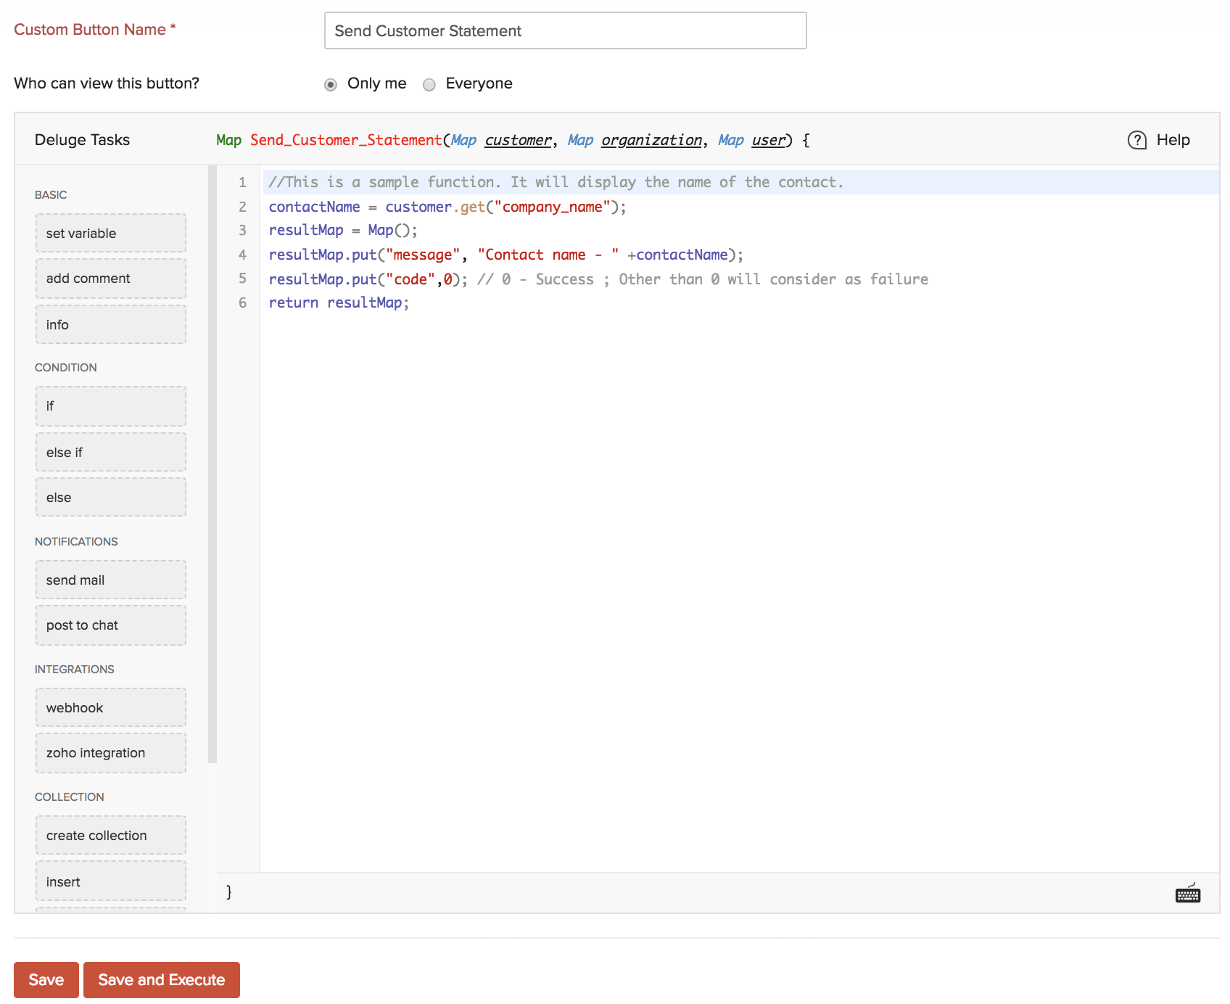The image size is (1230, 1004).
Task: Click the task panel vertical scrollbar
Action: [212, 464]
